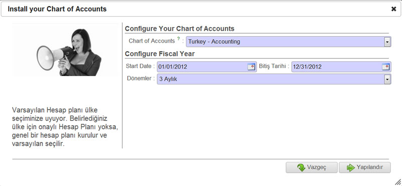The image size is (402, 186).
Task: Grab the resize handle in the dialog corner
Action: (398, 182)
